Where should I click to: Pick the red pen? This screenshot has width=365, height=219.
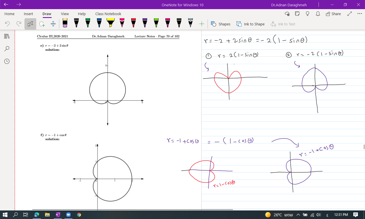coord(133,23)
